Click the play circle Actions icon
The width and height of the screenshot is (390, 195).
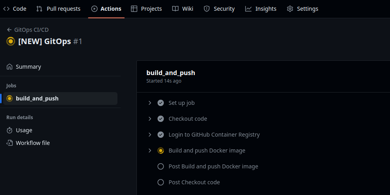coord(94,9)
